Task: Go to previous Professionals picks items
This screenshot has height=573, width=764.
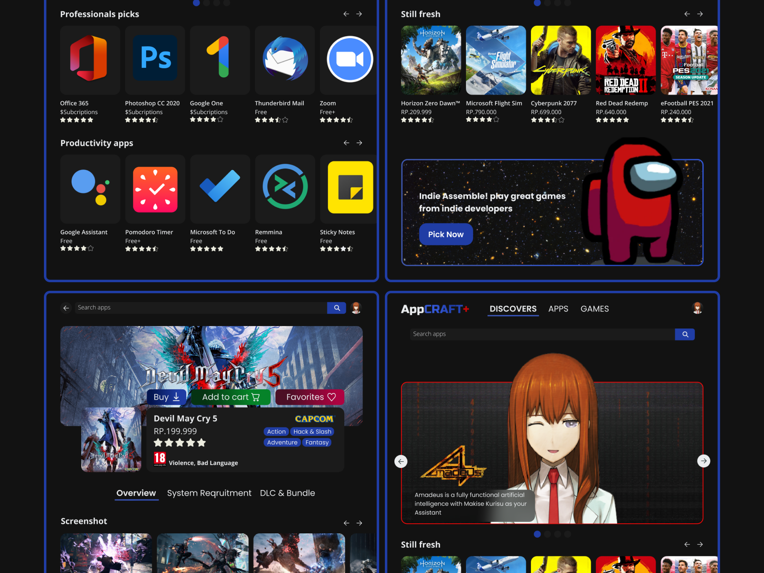Action: tap(346, 14)
